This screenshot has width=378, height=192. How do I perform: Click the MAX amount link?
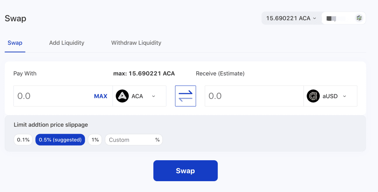coord(100,96)
